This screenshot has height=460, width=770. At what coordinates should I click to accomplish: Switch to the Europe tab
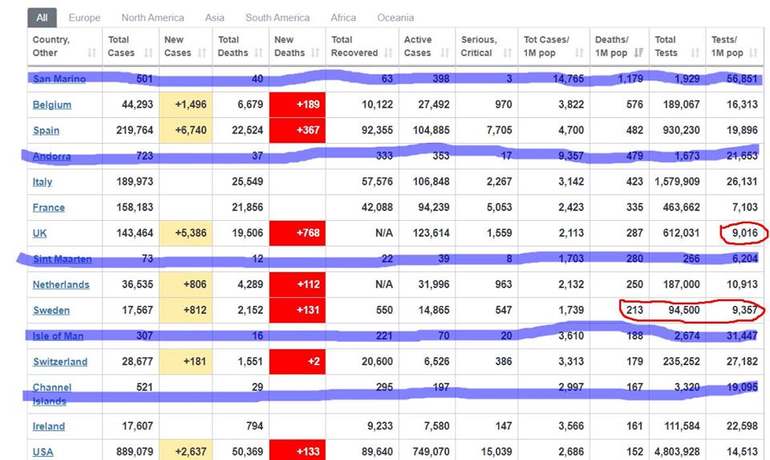click(84, 18)
